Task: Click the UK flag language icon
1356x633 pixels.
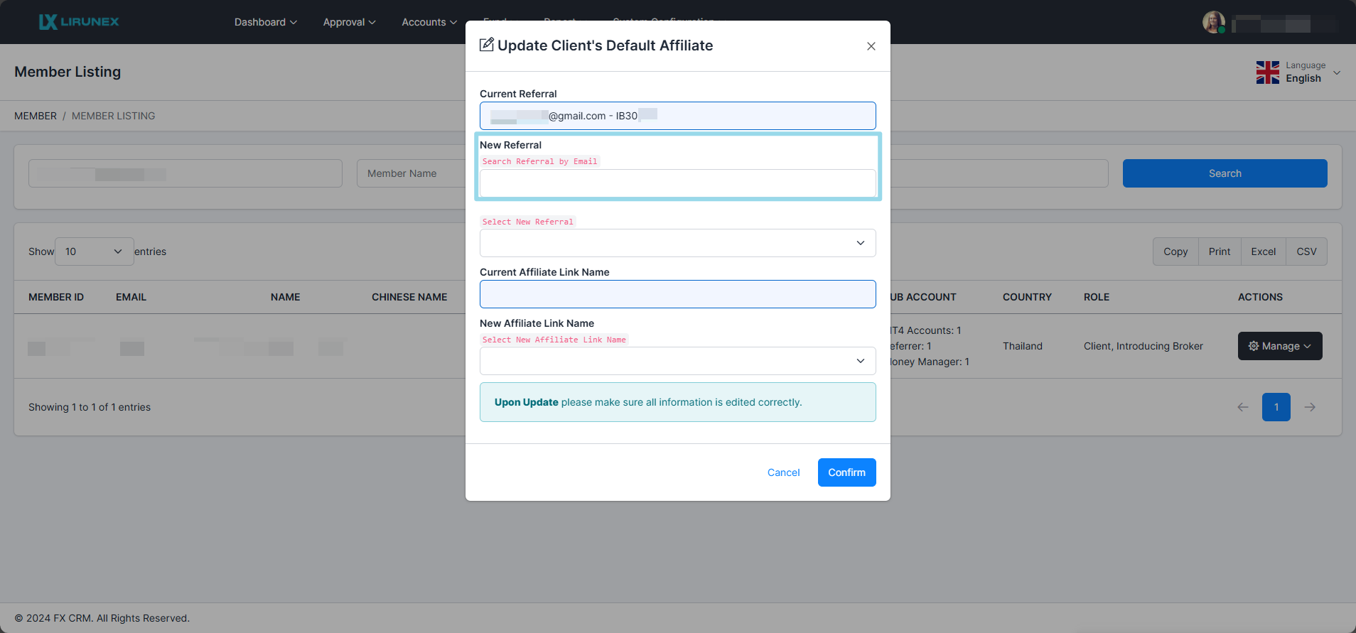Action: click(x=1267, y=72)
